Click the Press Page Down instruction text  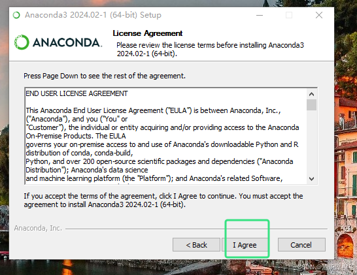(x=105, y=76)
